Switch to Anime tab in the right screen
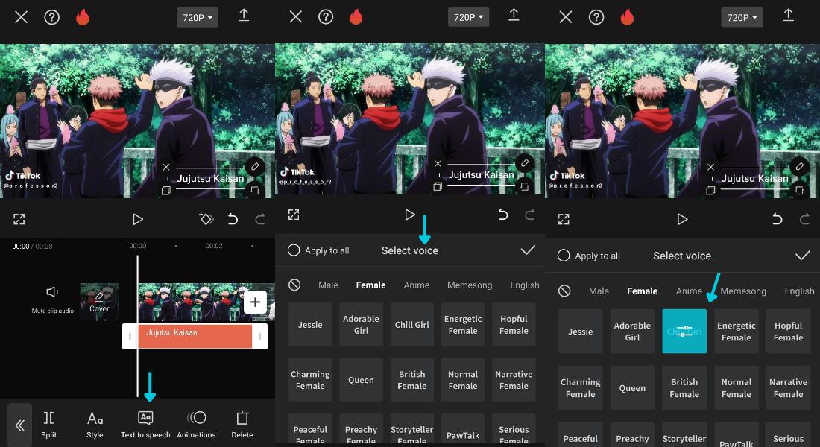The height and width of the screenshot is (447, 820). click(x=689, y=291)
